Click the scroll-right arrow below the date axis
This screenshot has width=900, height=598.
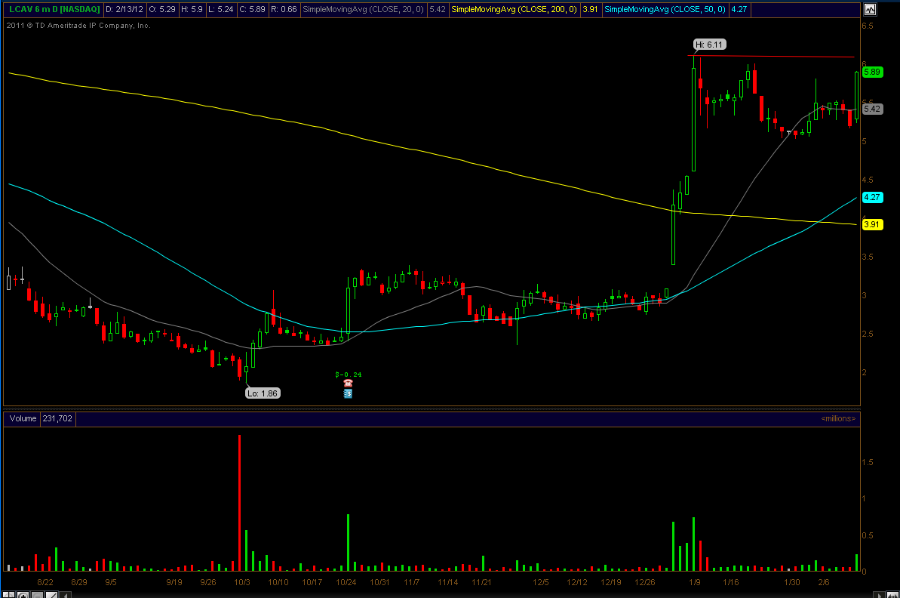click(x=880, y=594)
